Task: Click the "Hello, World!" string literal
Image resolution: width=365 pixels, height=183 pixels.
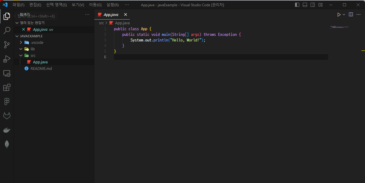Action: pyautogui.click(x=185, y=40)
